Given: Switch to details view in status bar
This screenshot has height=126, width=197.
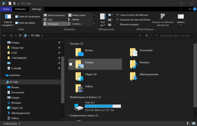Looking at the screenshot, I should click(188, 123).
